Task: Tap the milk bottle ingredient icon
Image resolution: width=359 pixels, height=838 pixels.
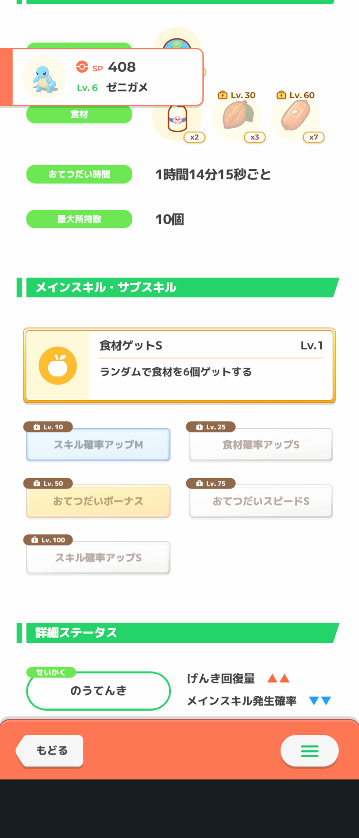Action: pyautogui.click(x=177, y=119)
